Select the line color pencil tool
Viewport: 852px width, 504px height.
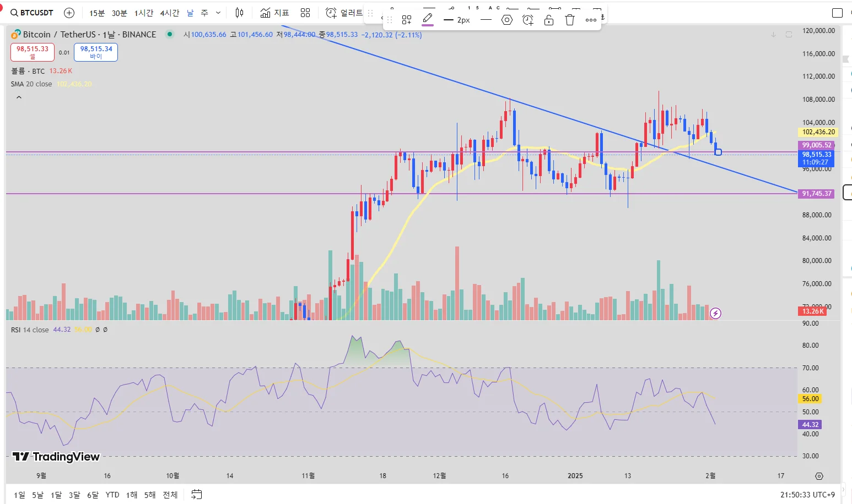[428, 20]
